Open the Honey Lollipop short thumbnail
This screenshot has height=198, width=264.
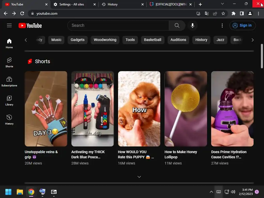(x=186, y=109)
